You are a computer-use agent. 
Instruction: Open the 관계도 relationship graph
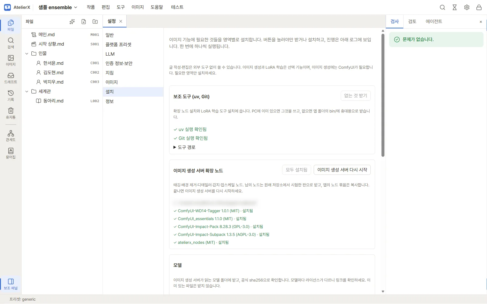coord(11,136)
